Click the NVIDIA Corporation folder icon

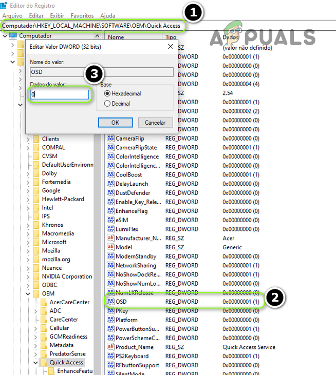36,277
